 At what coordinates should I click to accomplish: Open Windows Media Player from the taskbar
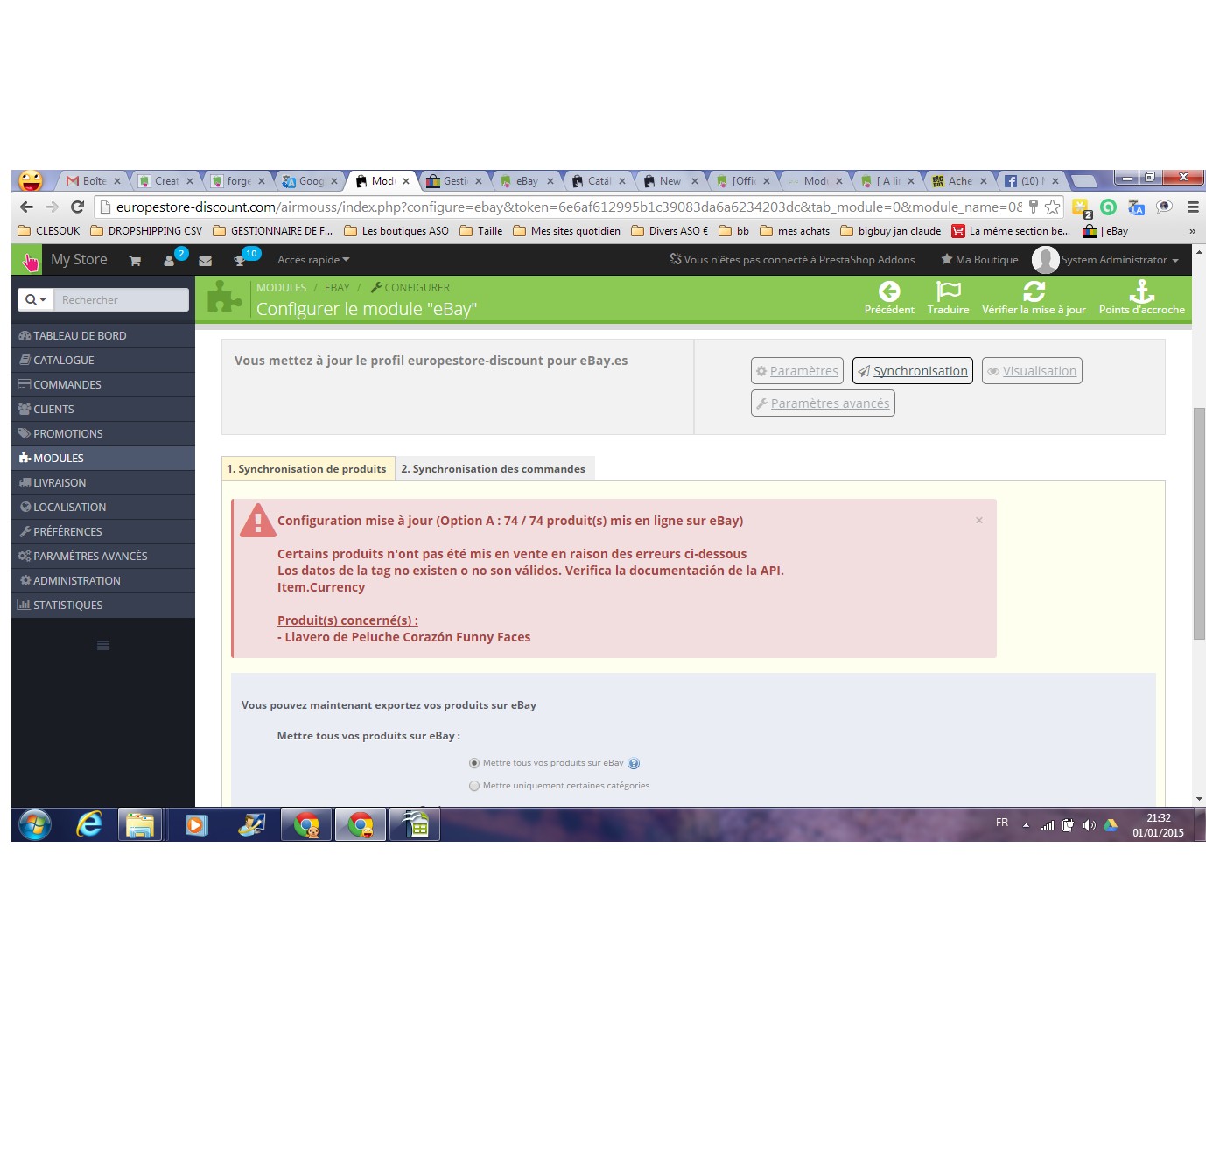[197, 824]
